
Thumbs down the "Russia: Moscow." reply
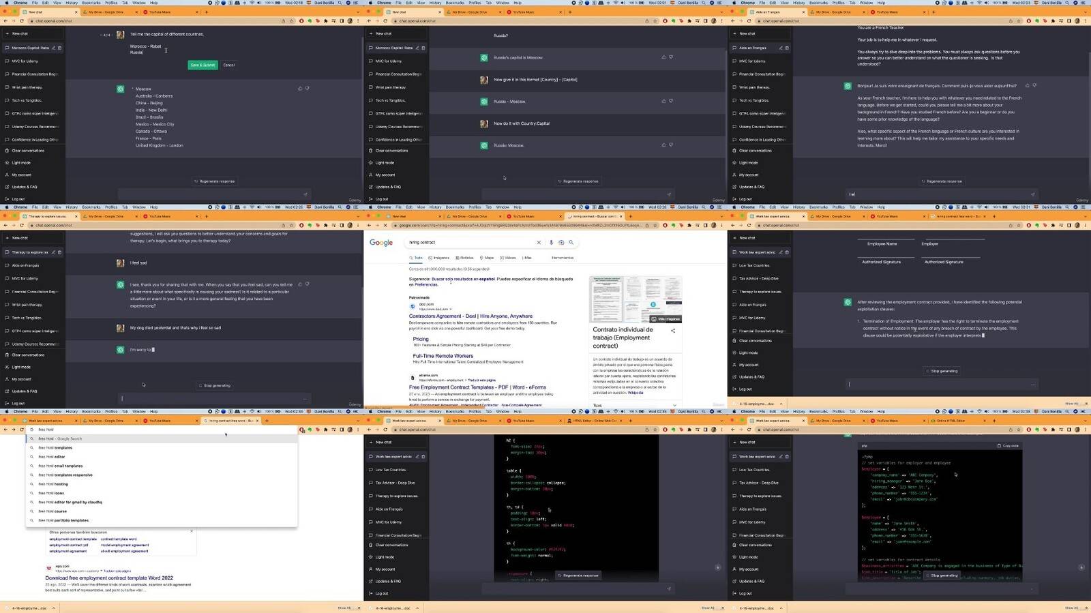[x=671, y=145]
